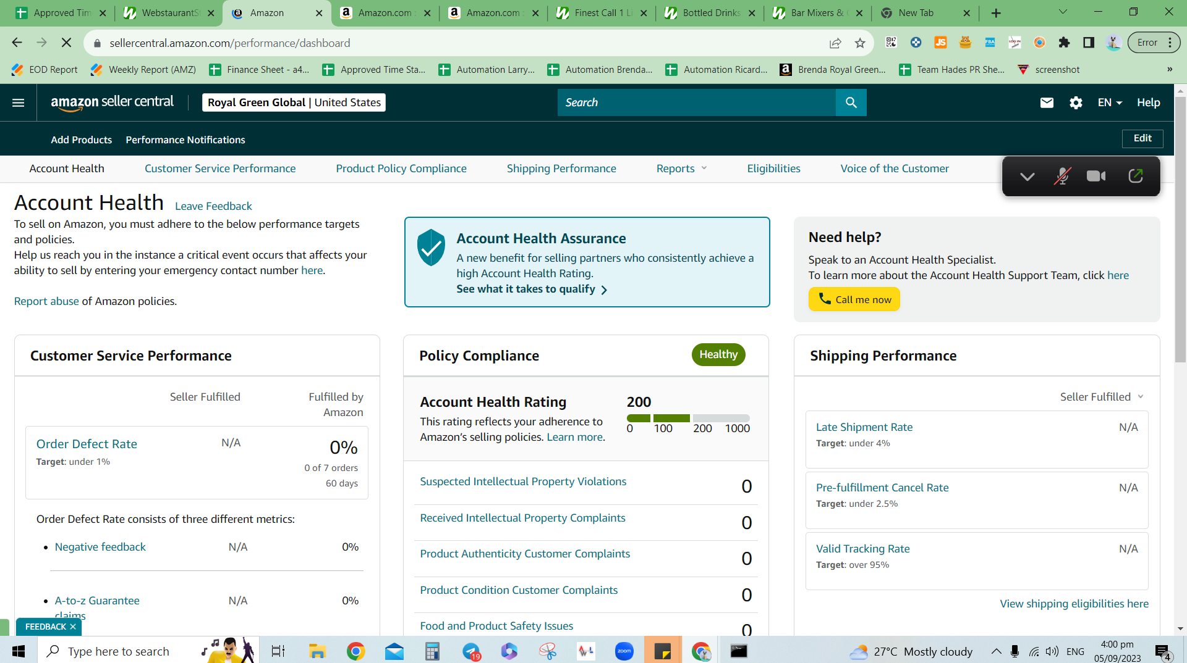Open the tab search dropdown arrow

pyautogui.click(x=1063, y=12)
